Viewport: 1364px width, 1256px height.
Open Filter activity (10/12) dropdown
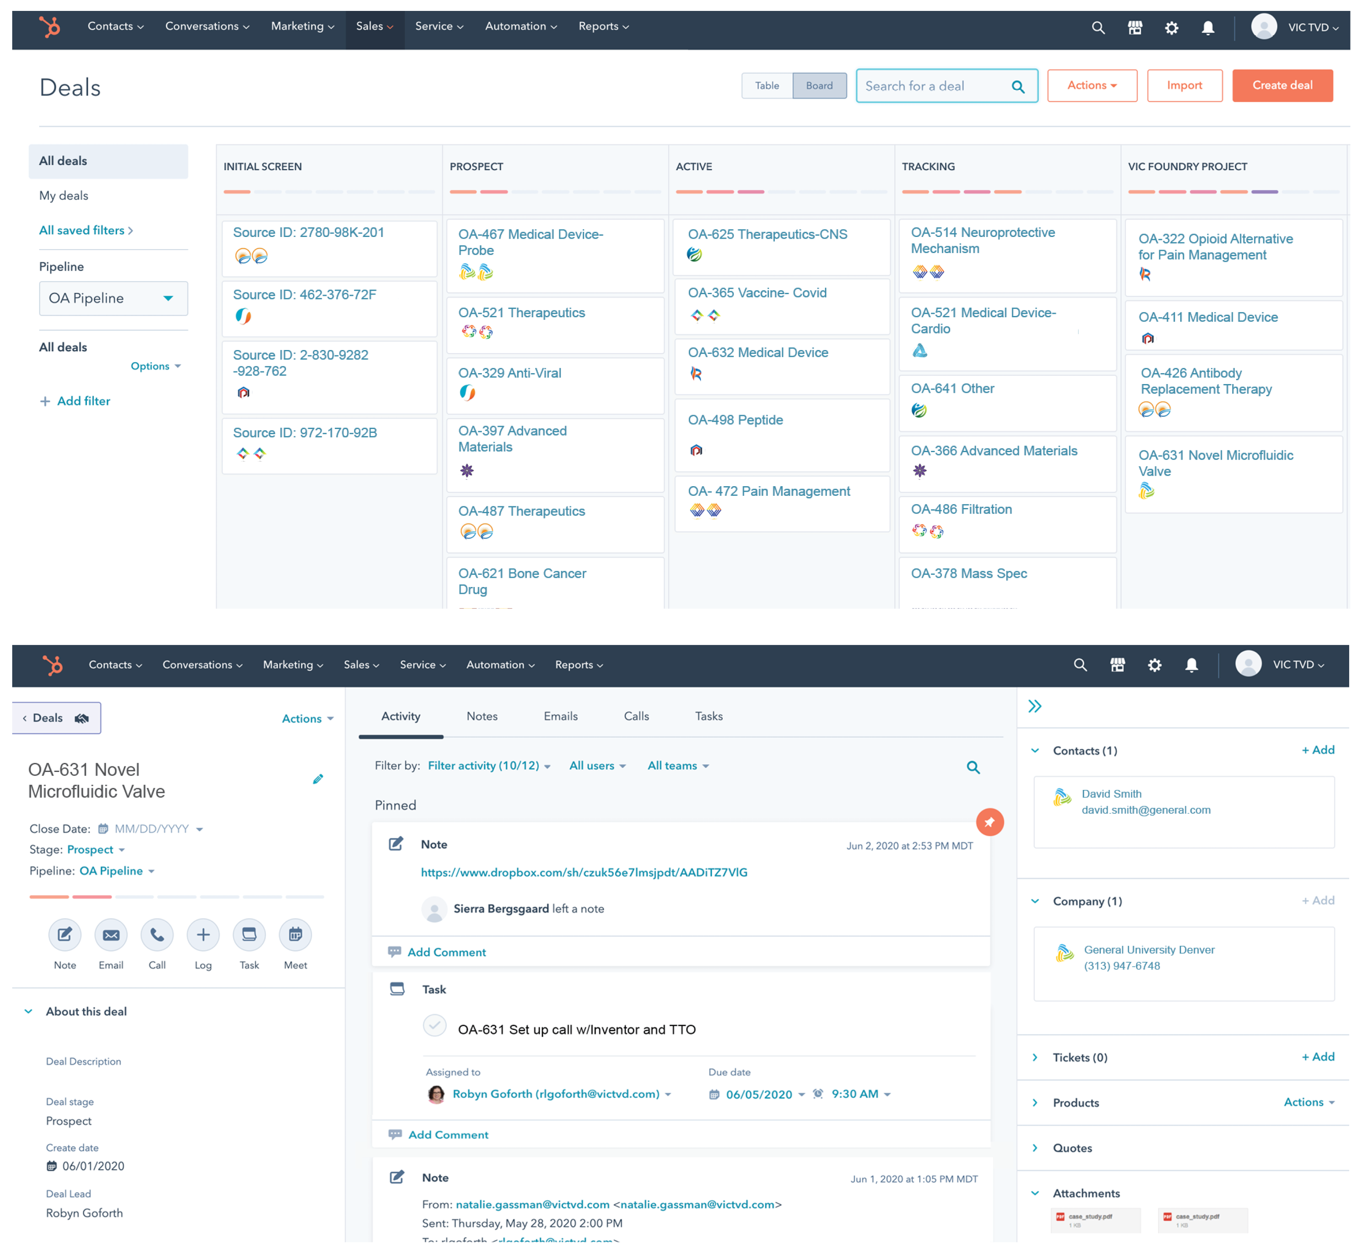[489, 766]
